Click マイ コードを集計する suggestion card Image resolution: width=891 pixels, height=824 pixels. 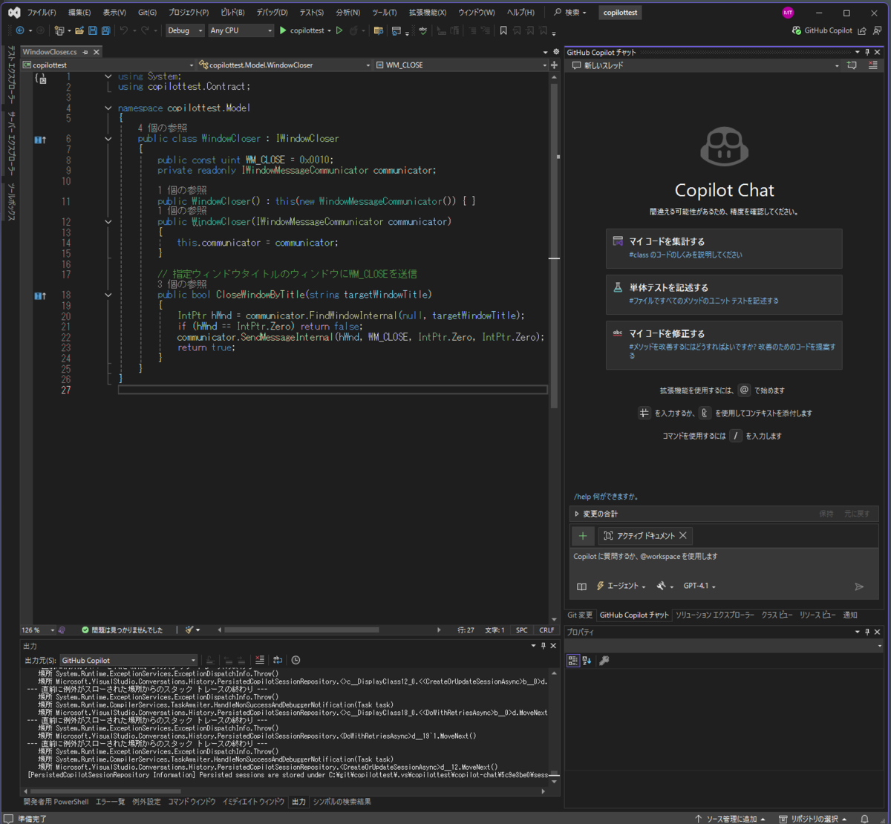(x=724, y=248)
